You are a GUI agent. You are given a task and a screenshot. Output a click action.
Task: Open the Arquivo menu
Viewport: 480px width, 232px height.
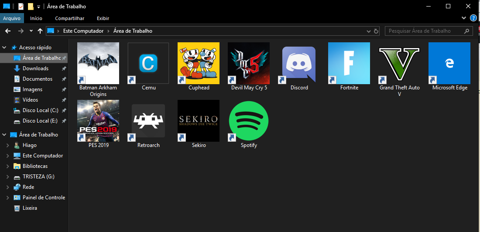coord(12,18)
